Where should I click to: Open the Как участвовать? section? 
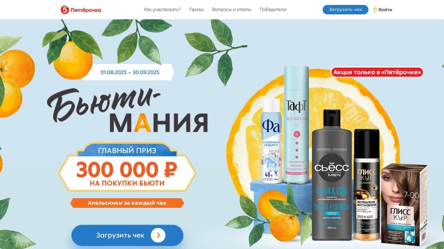click(x=162, y=10)
